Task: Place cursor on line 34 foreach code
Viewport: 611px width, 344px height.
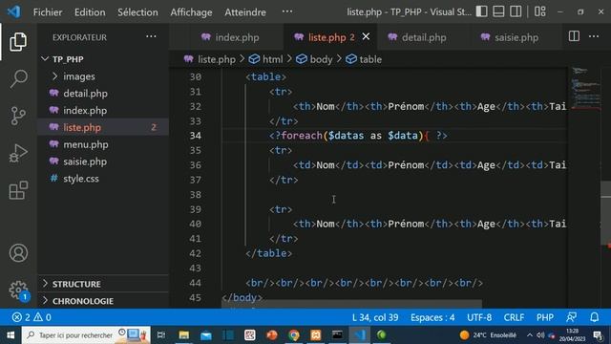Action: (358, 136)
